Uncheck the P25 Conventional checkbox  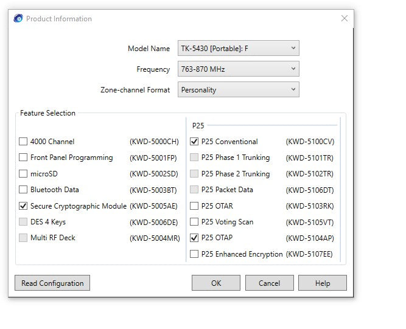194,142
